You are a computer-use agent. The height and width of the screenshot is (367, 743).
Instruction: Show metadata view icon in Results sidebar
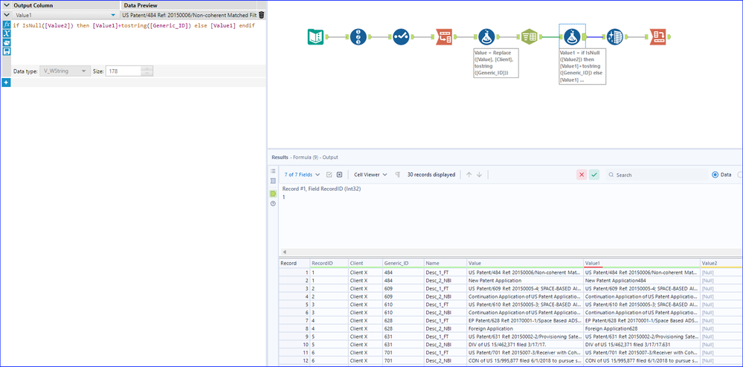(273, 181)
